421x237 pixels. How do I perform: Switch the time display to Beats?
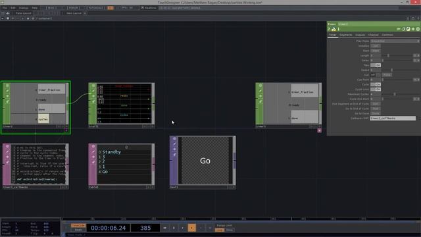78,230
